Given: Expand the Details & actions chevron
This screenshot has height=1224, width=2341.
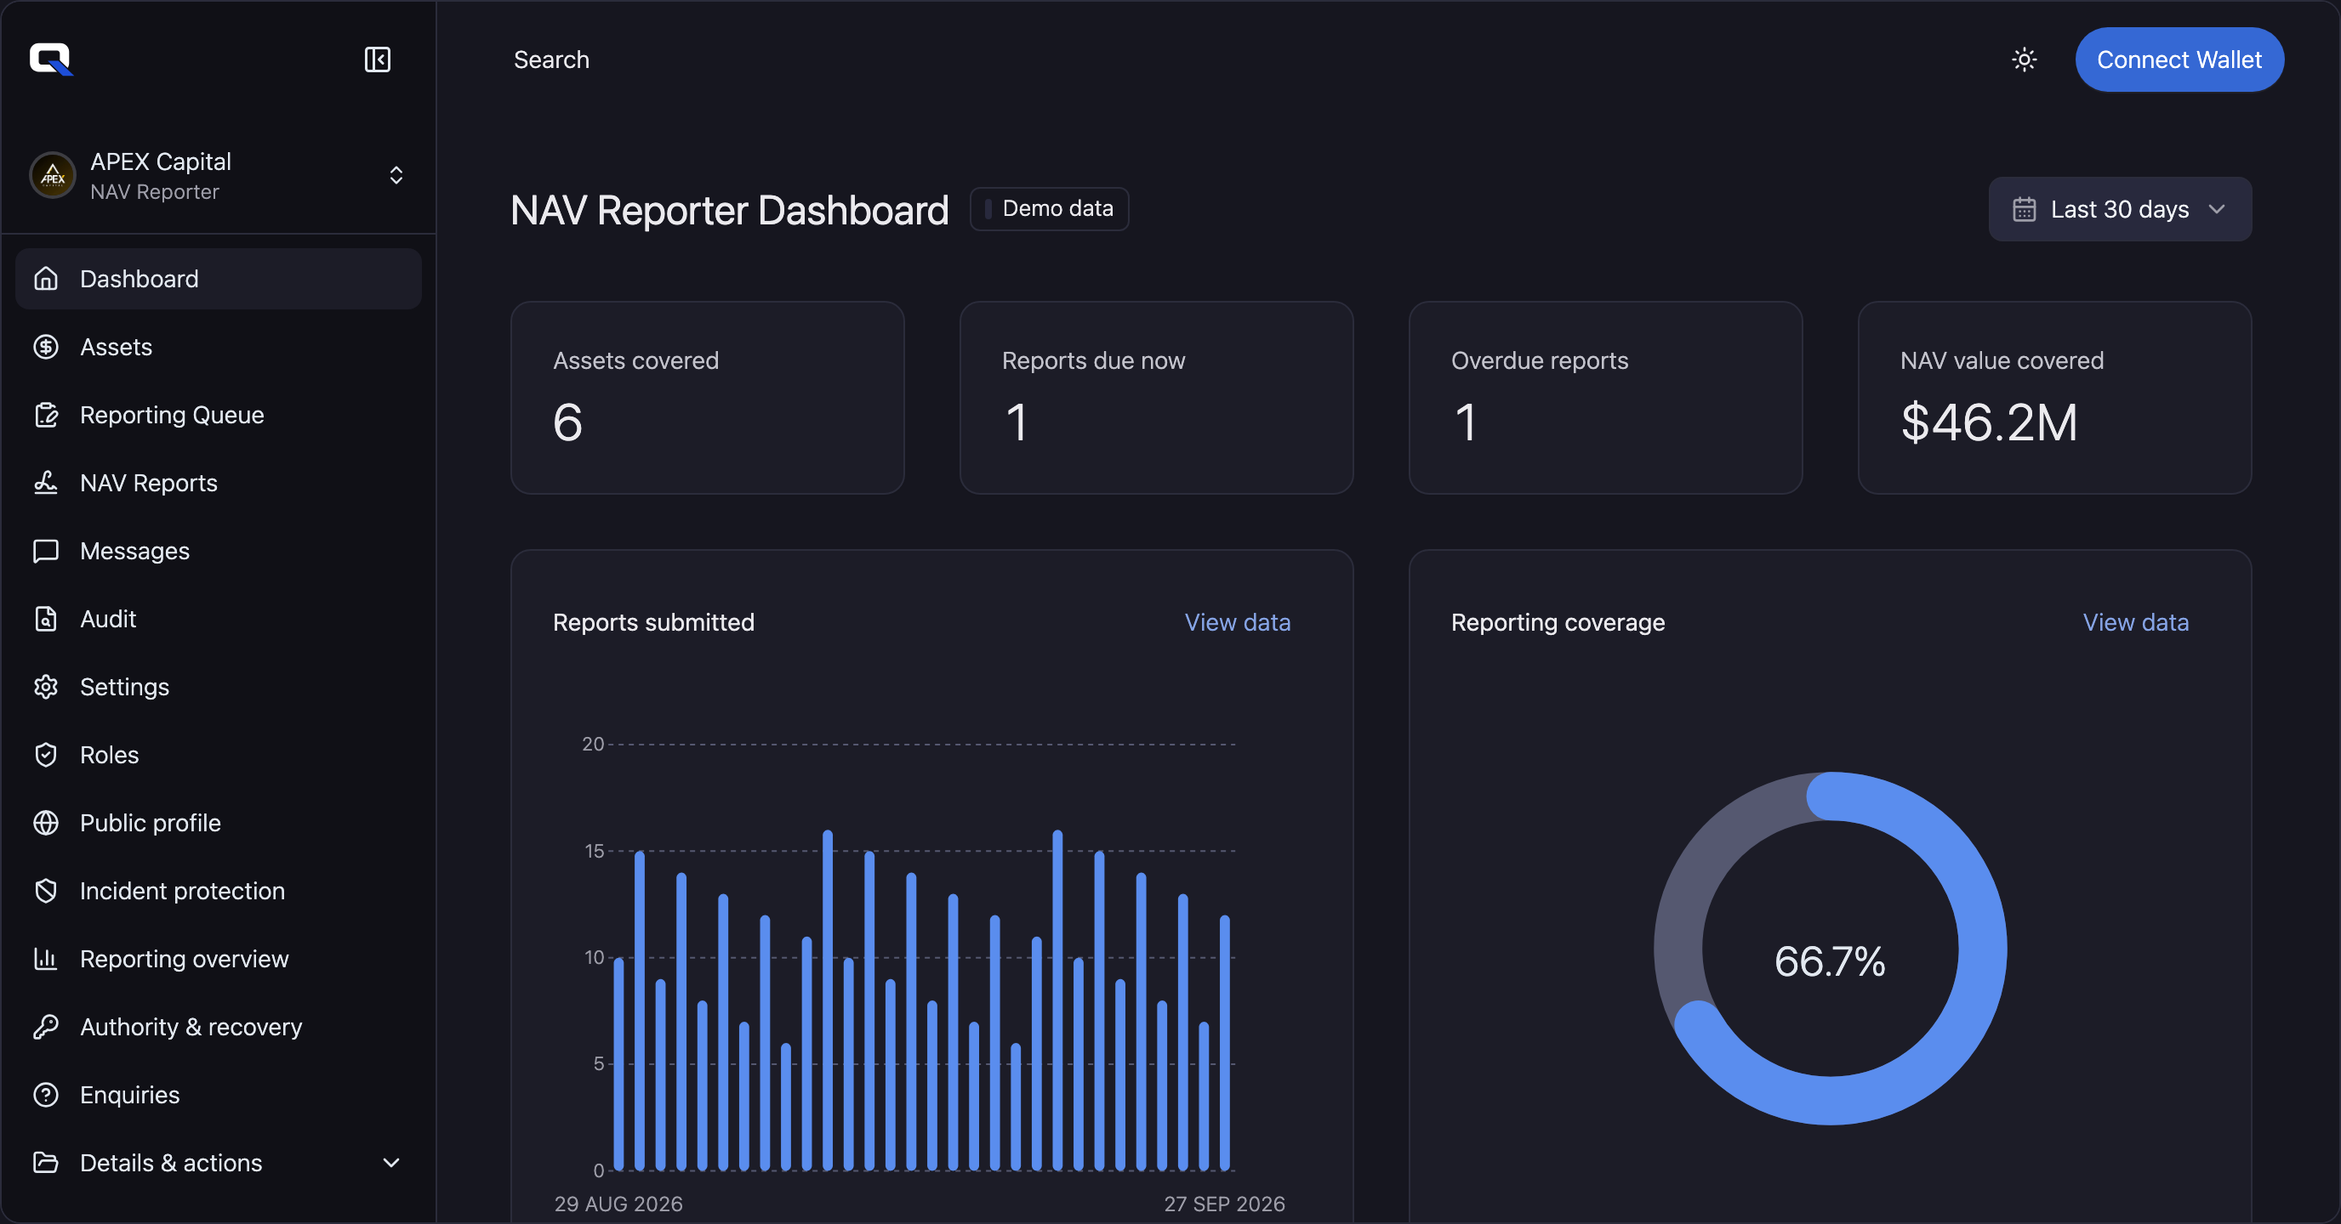Looking at the screenshot, I should 391,1162.
